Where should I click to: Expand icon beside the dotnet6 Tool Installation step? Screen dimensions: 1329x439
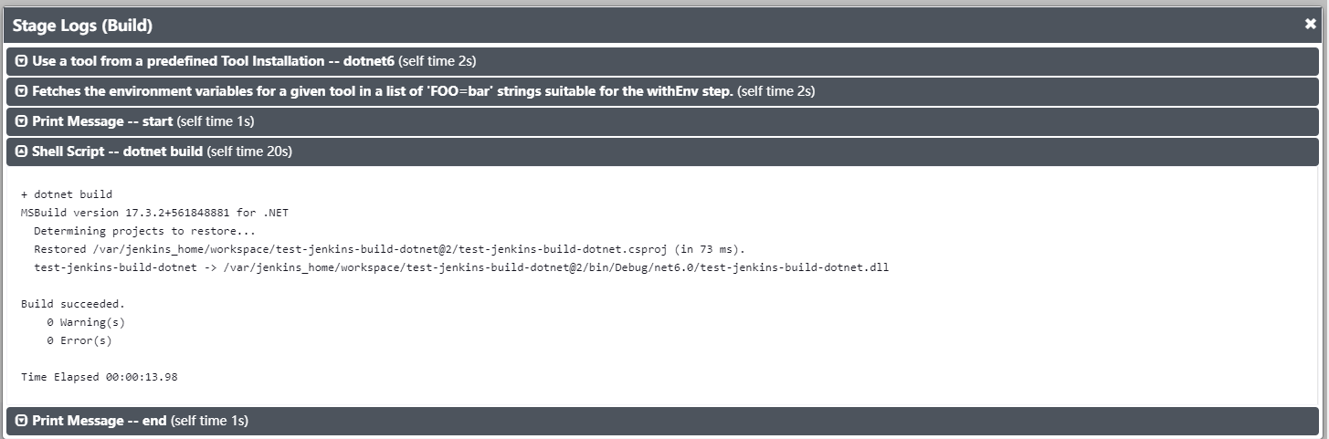pos(22,61)
